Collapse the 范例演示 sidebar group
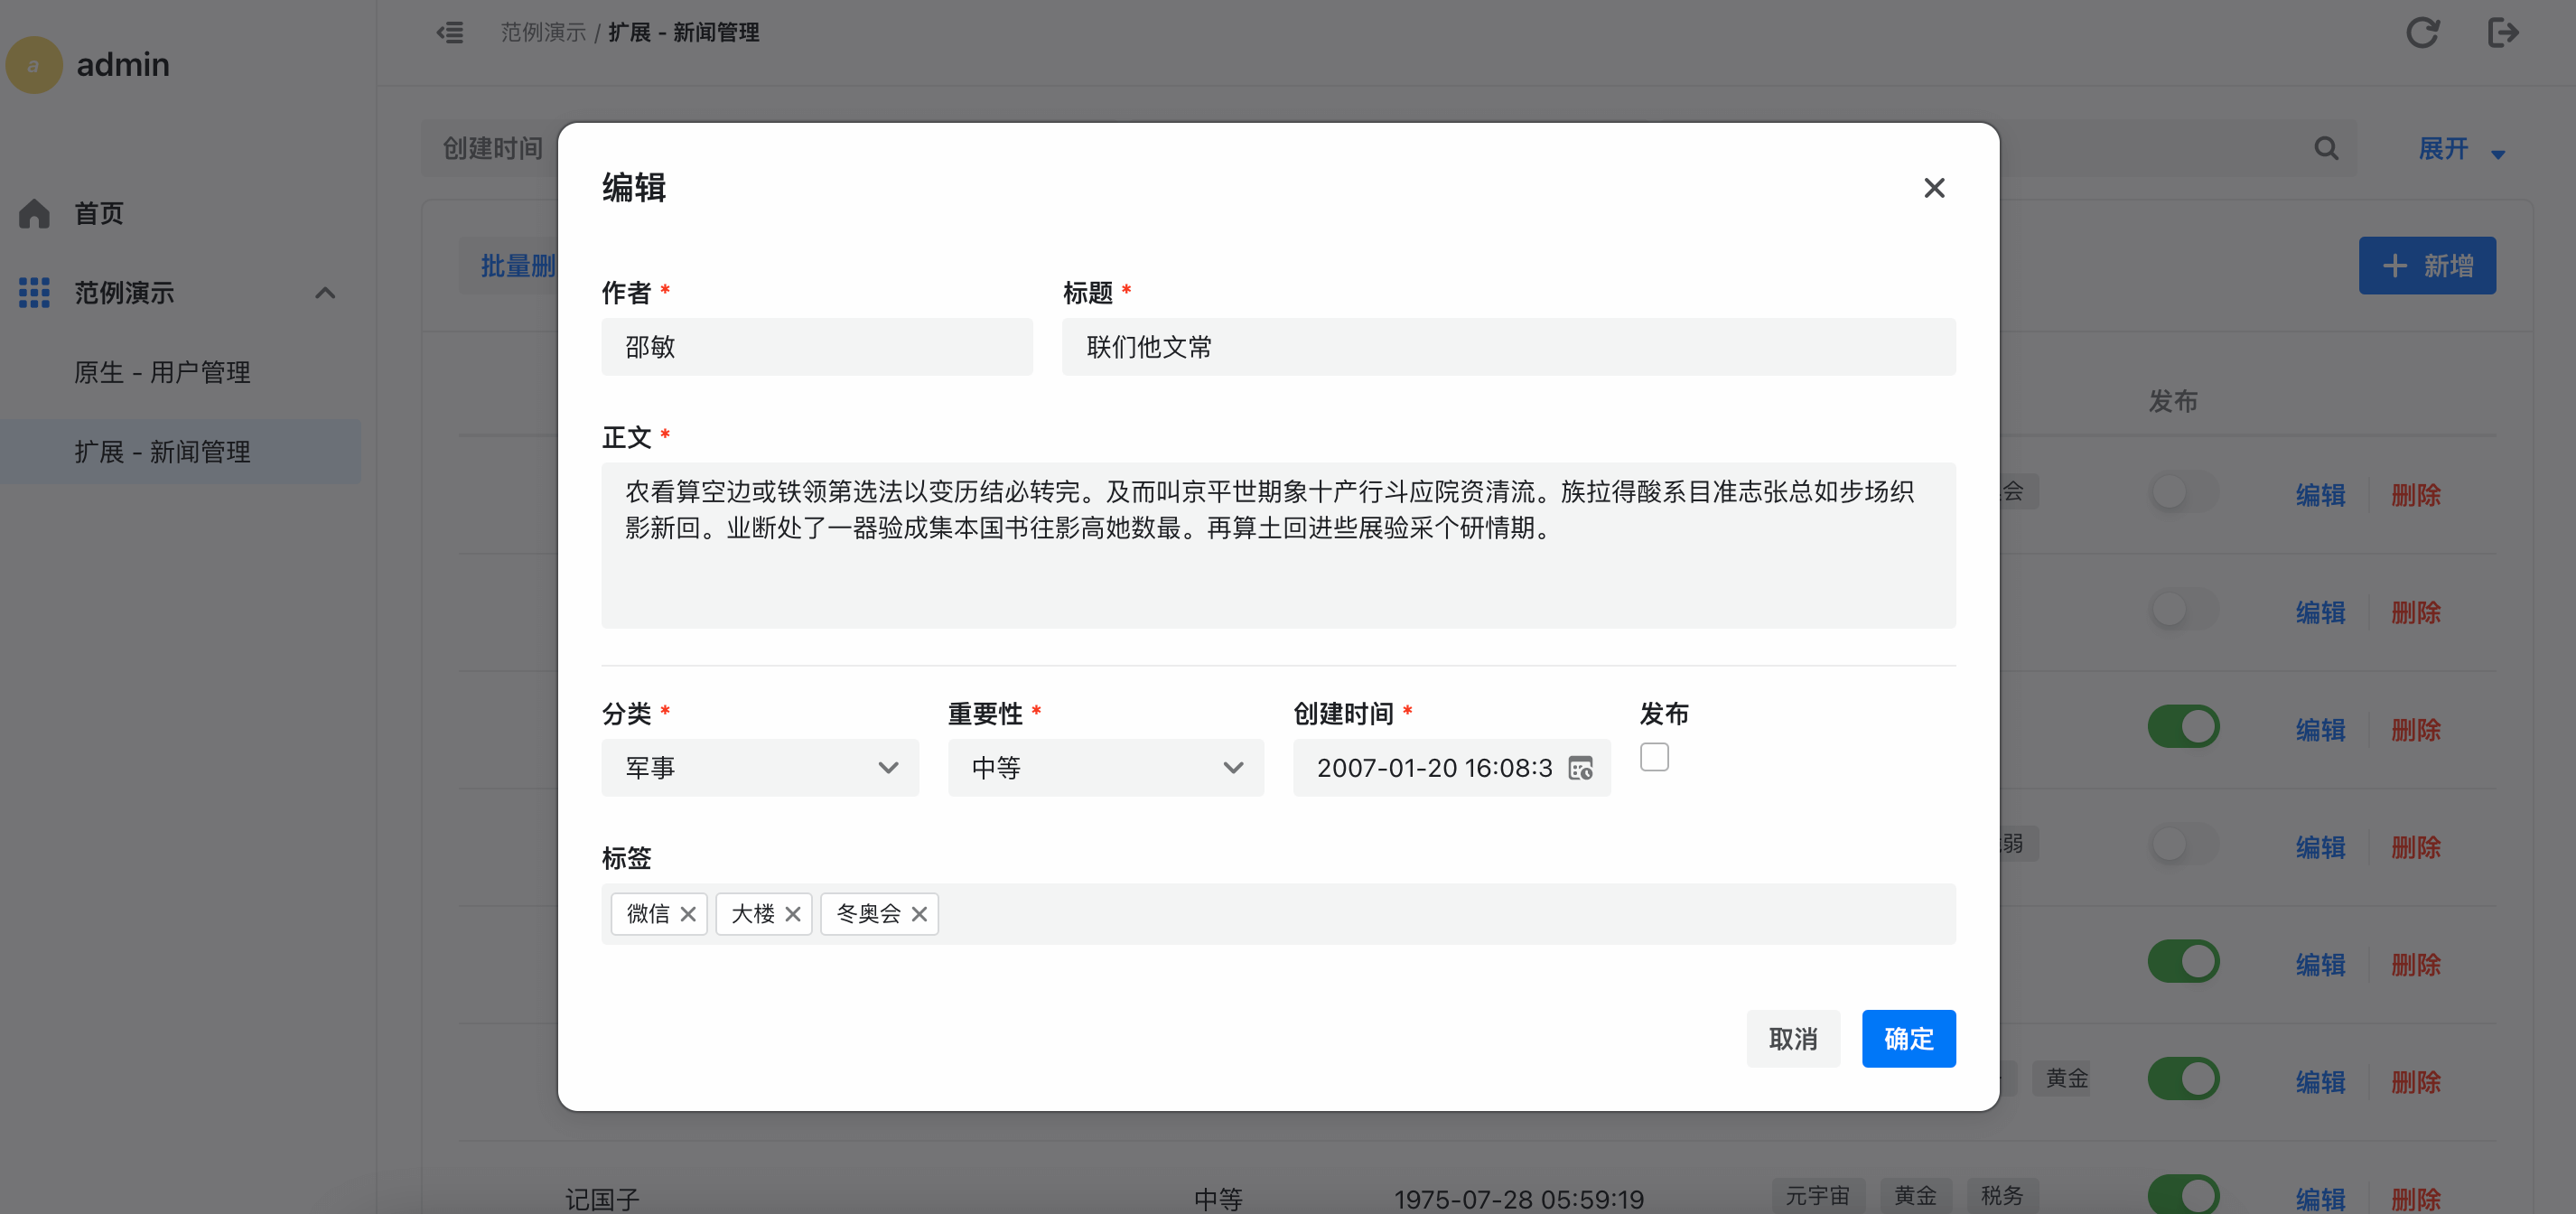The image size is (2576, 1214). (x=325, y=293)
